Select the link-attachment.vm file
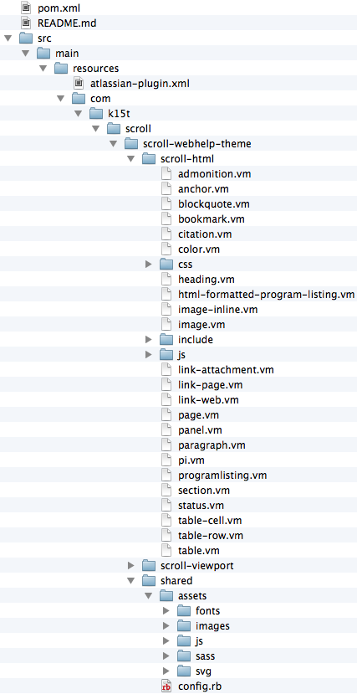The width and height of the screenshot is (357, 694). [179, 369]
